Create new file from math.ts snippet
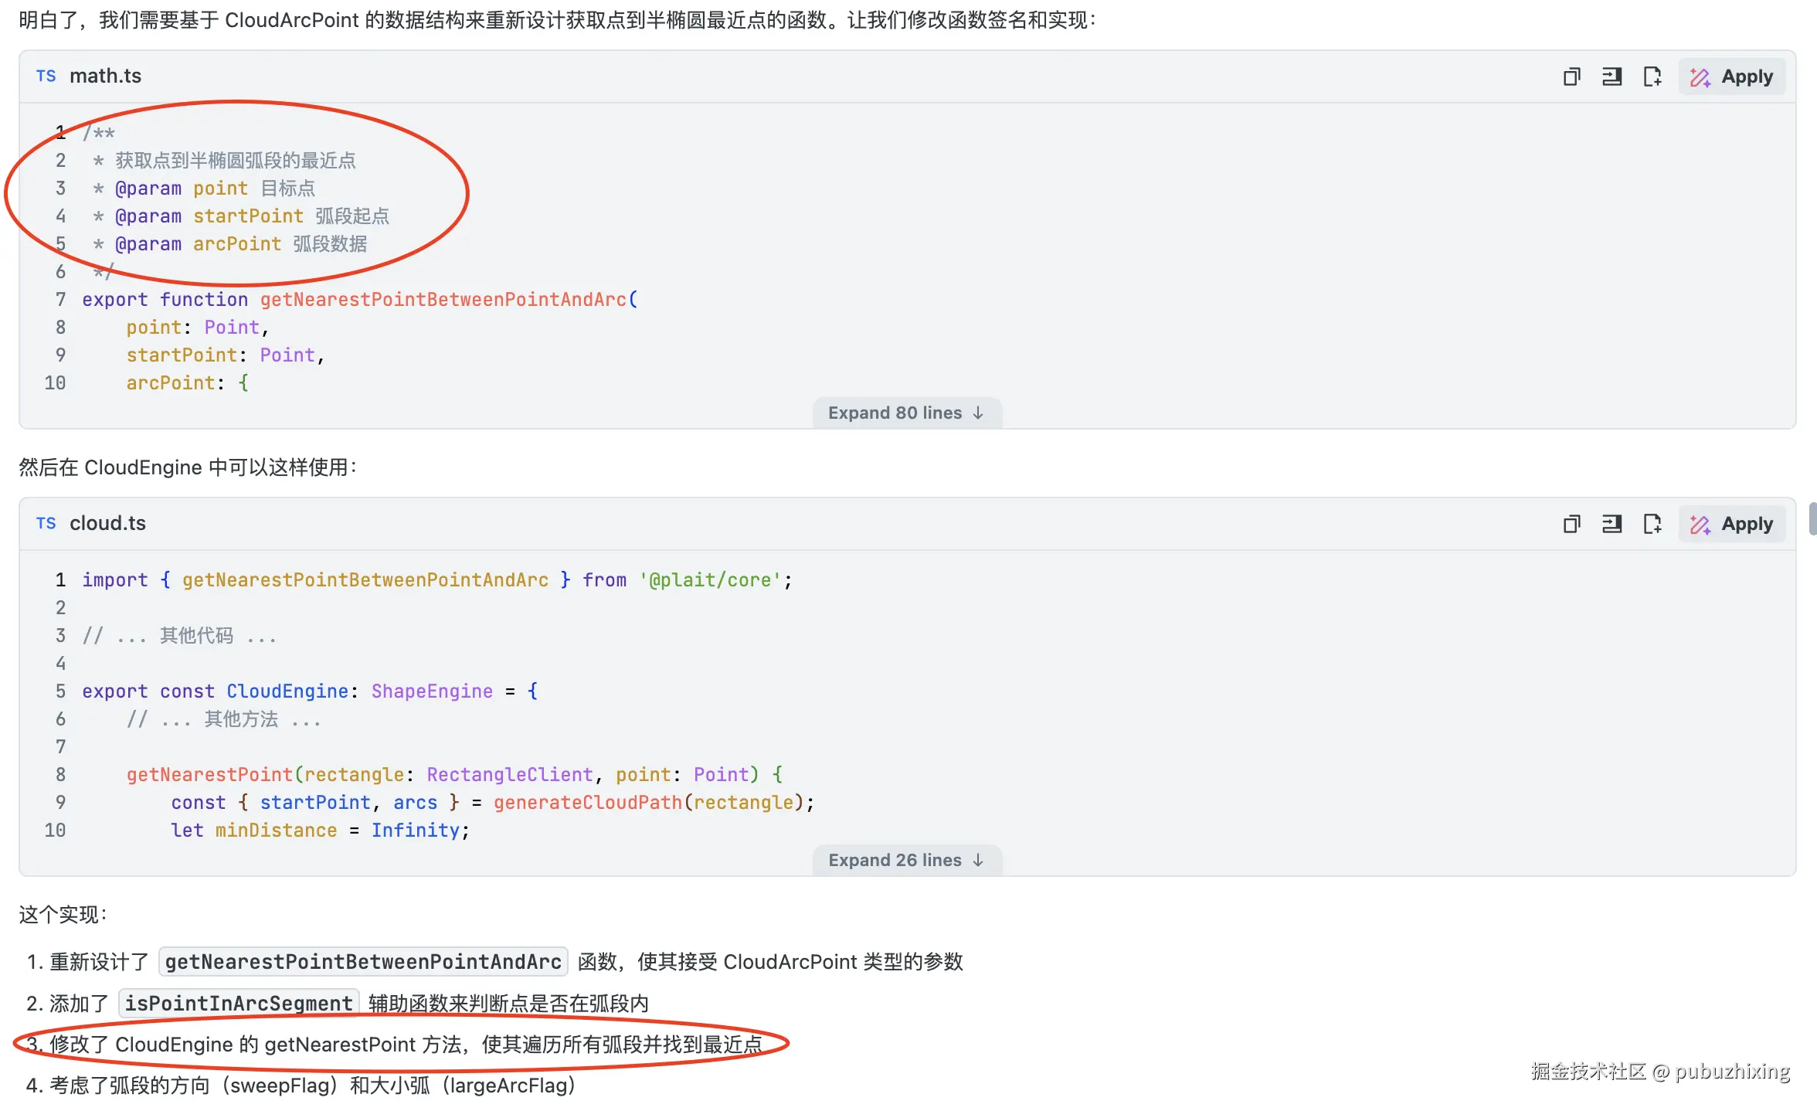 pyautogui.click(x=1652, y=76)
